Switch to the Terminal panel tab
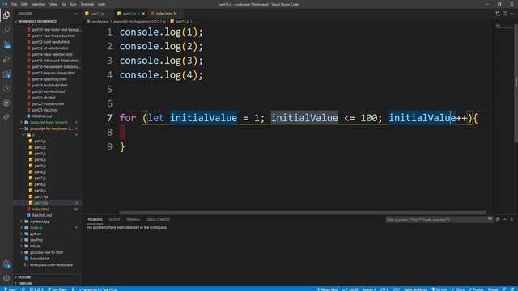The image size is (518, 291). [x=134, y=220]
